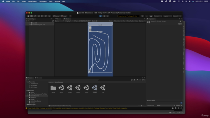This screenshot has height=118, width=210.
Task: Open AssetBundle None dropdown
Action: click(166, 106)
